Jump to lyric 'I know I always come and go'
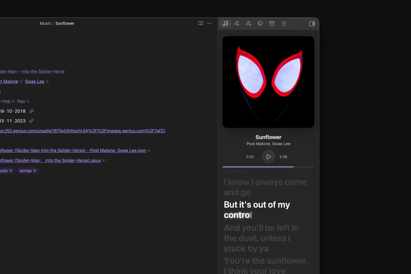Image resolution: width=411 pixels, height=274 pixels. tap(265, 187)
